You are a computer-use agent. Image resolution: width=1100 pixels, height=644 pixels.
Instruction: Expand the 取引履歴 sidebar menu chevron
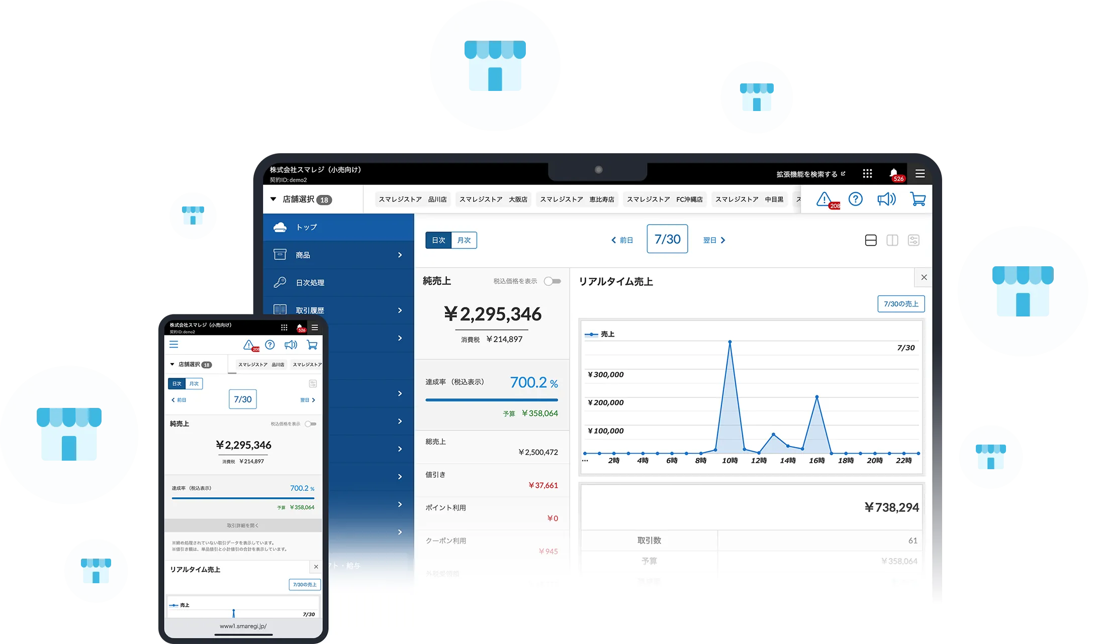click(400, 310)
